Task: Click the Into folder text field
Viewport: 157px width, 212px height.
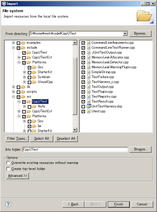Action: pyautogui.click(x=75, y=149)
